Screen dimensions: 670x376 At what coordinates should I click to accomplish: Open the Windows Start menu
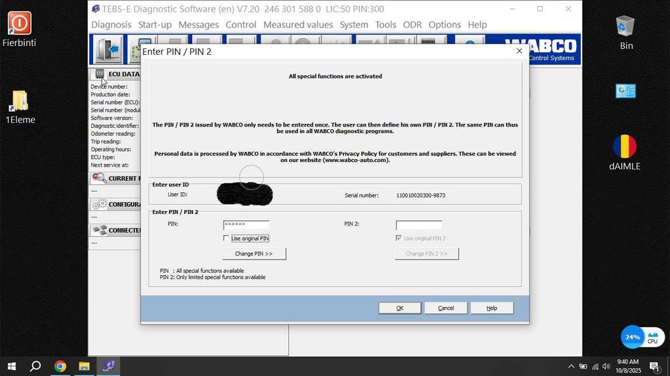coord(11,366)
